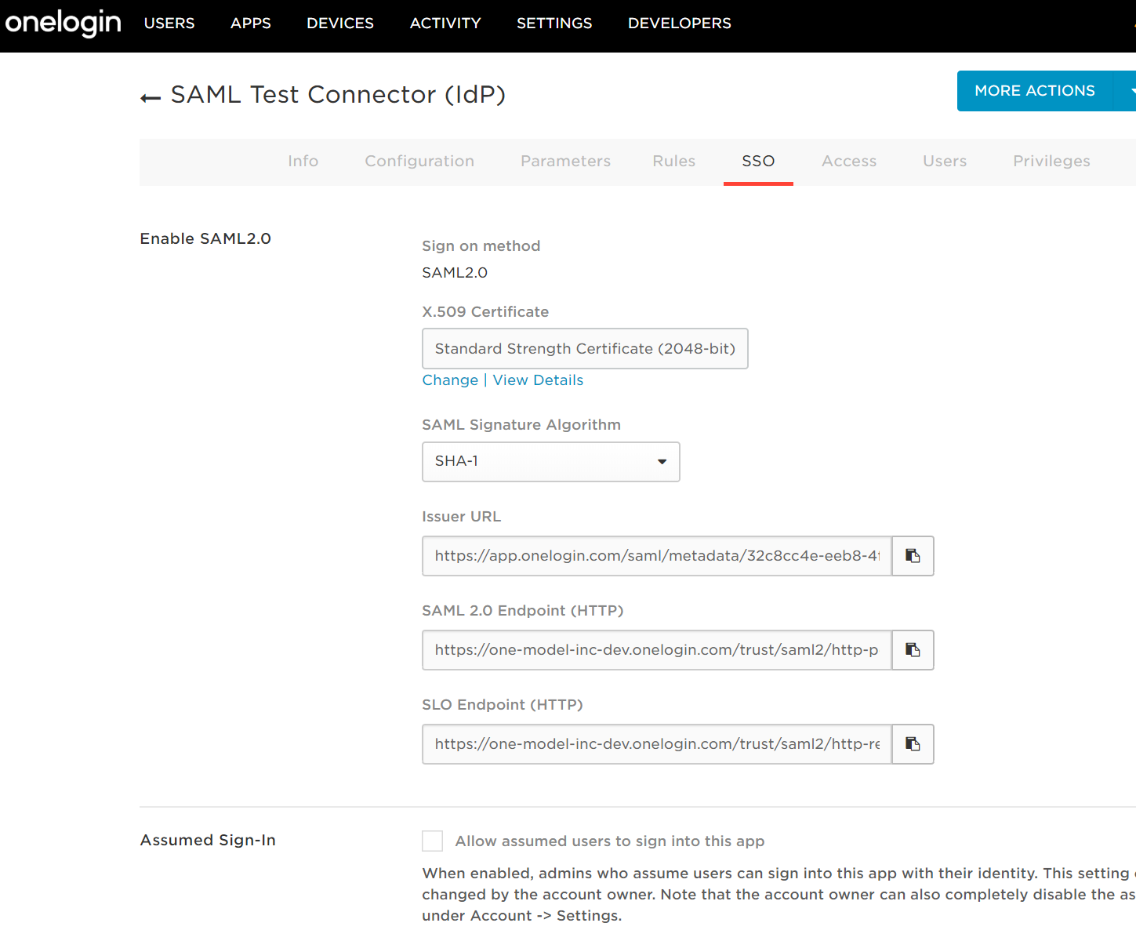The width and height of the screenshot is (1136, 941).
Task: Click the Assumed Sign-In section label
Action: (x=208, y=840)
